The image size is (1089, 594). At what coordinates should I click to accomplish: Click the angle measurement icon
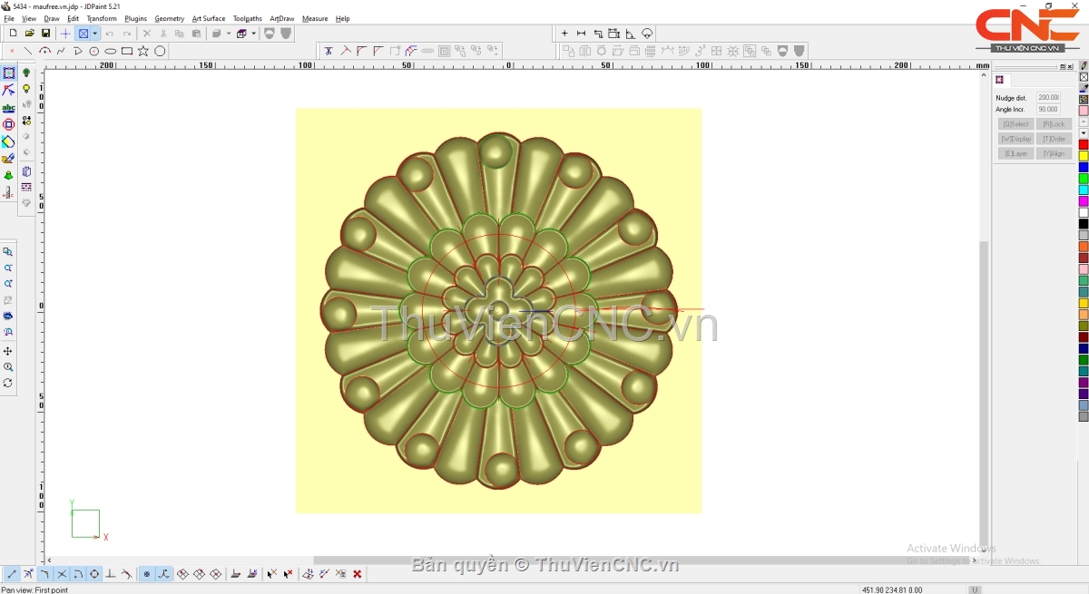[631, 34]
